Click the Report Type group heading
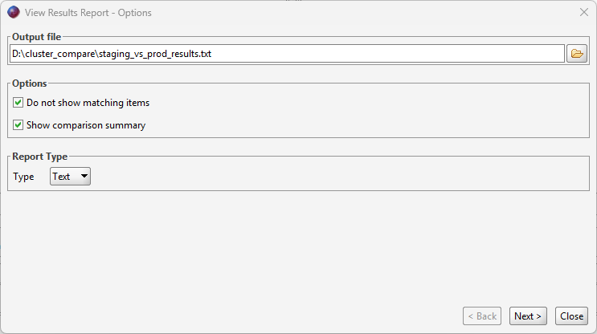Image resolution: width=597 pixels, height=334 pixels. point(39,157)
